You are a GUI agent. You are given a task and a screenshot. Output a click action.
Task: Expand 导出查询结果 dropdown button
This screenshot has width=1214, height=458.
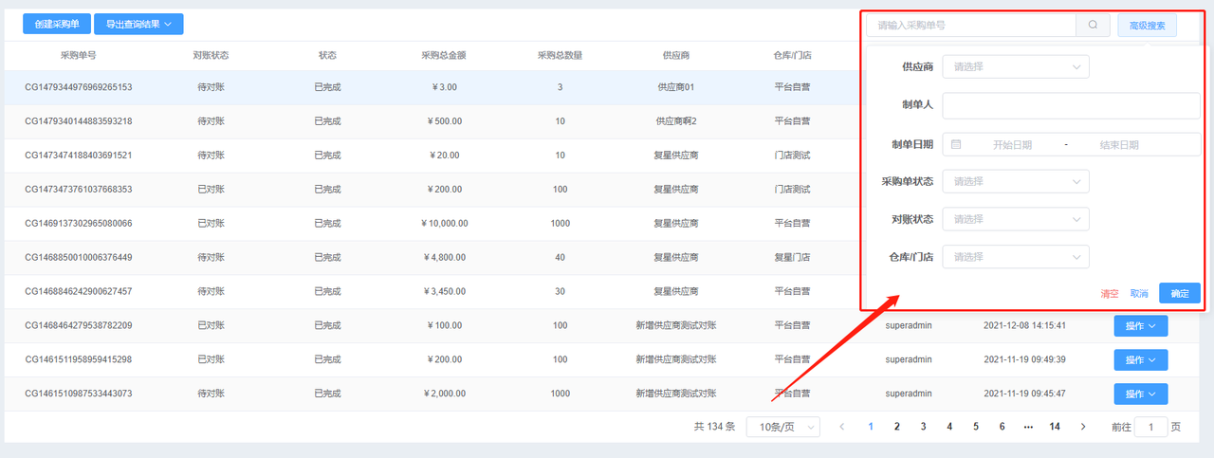click(138, 25)
